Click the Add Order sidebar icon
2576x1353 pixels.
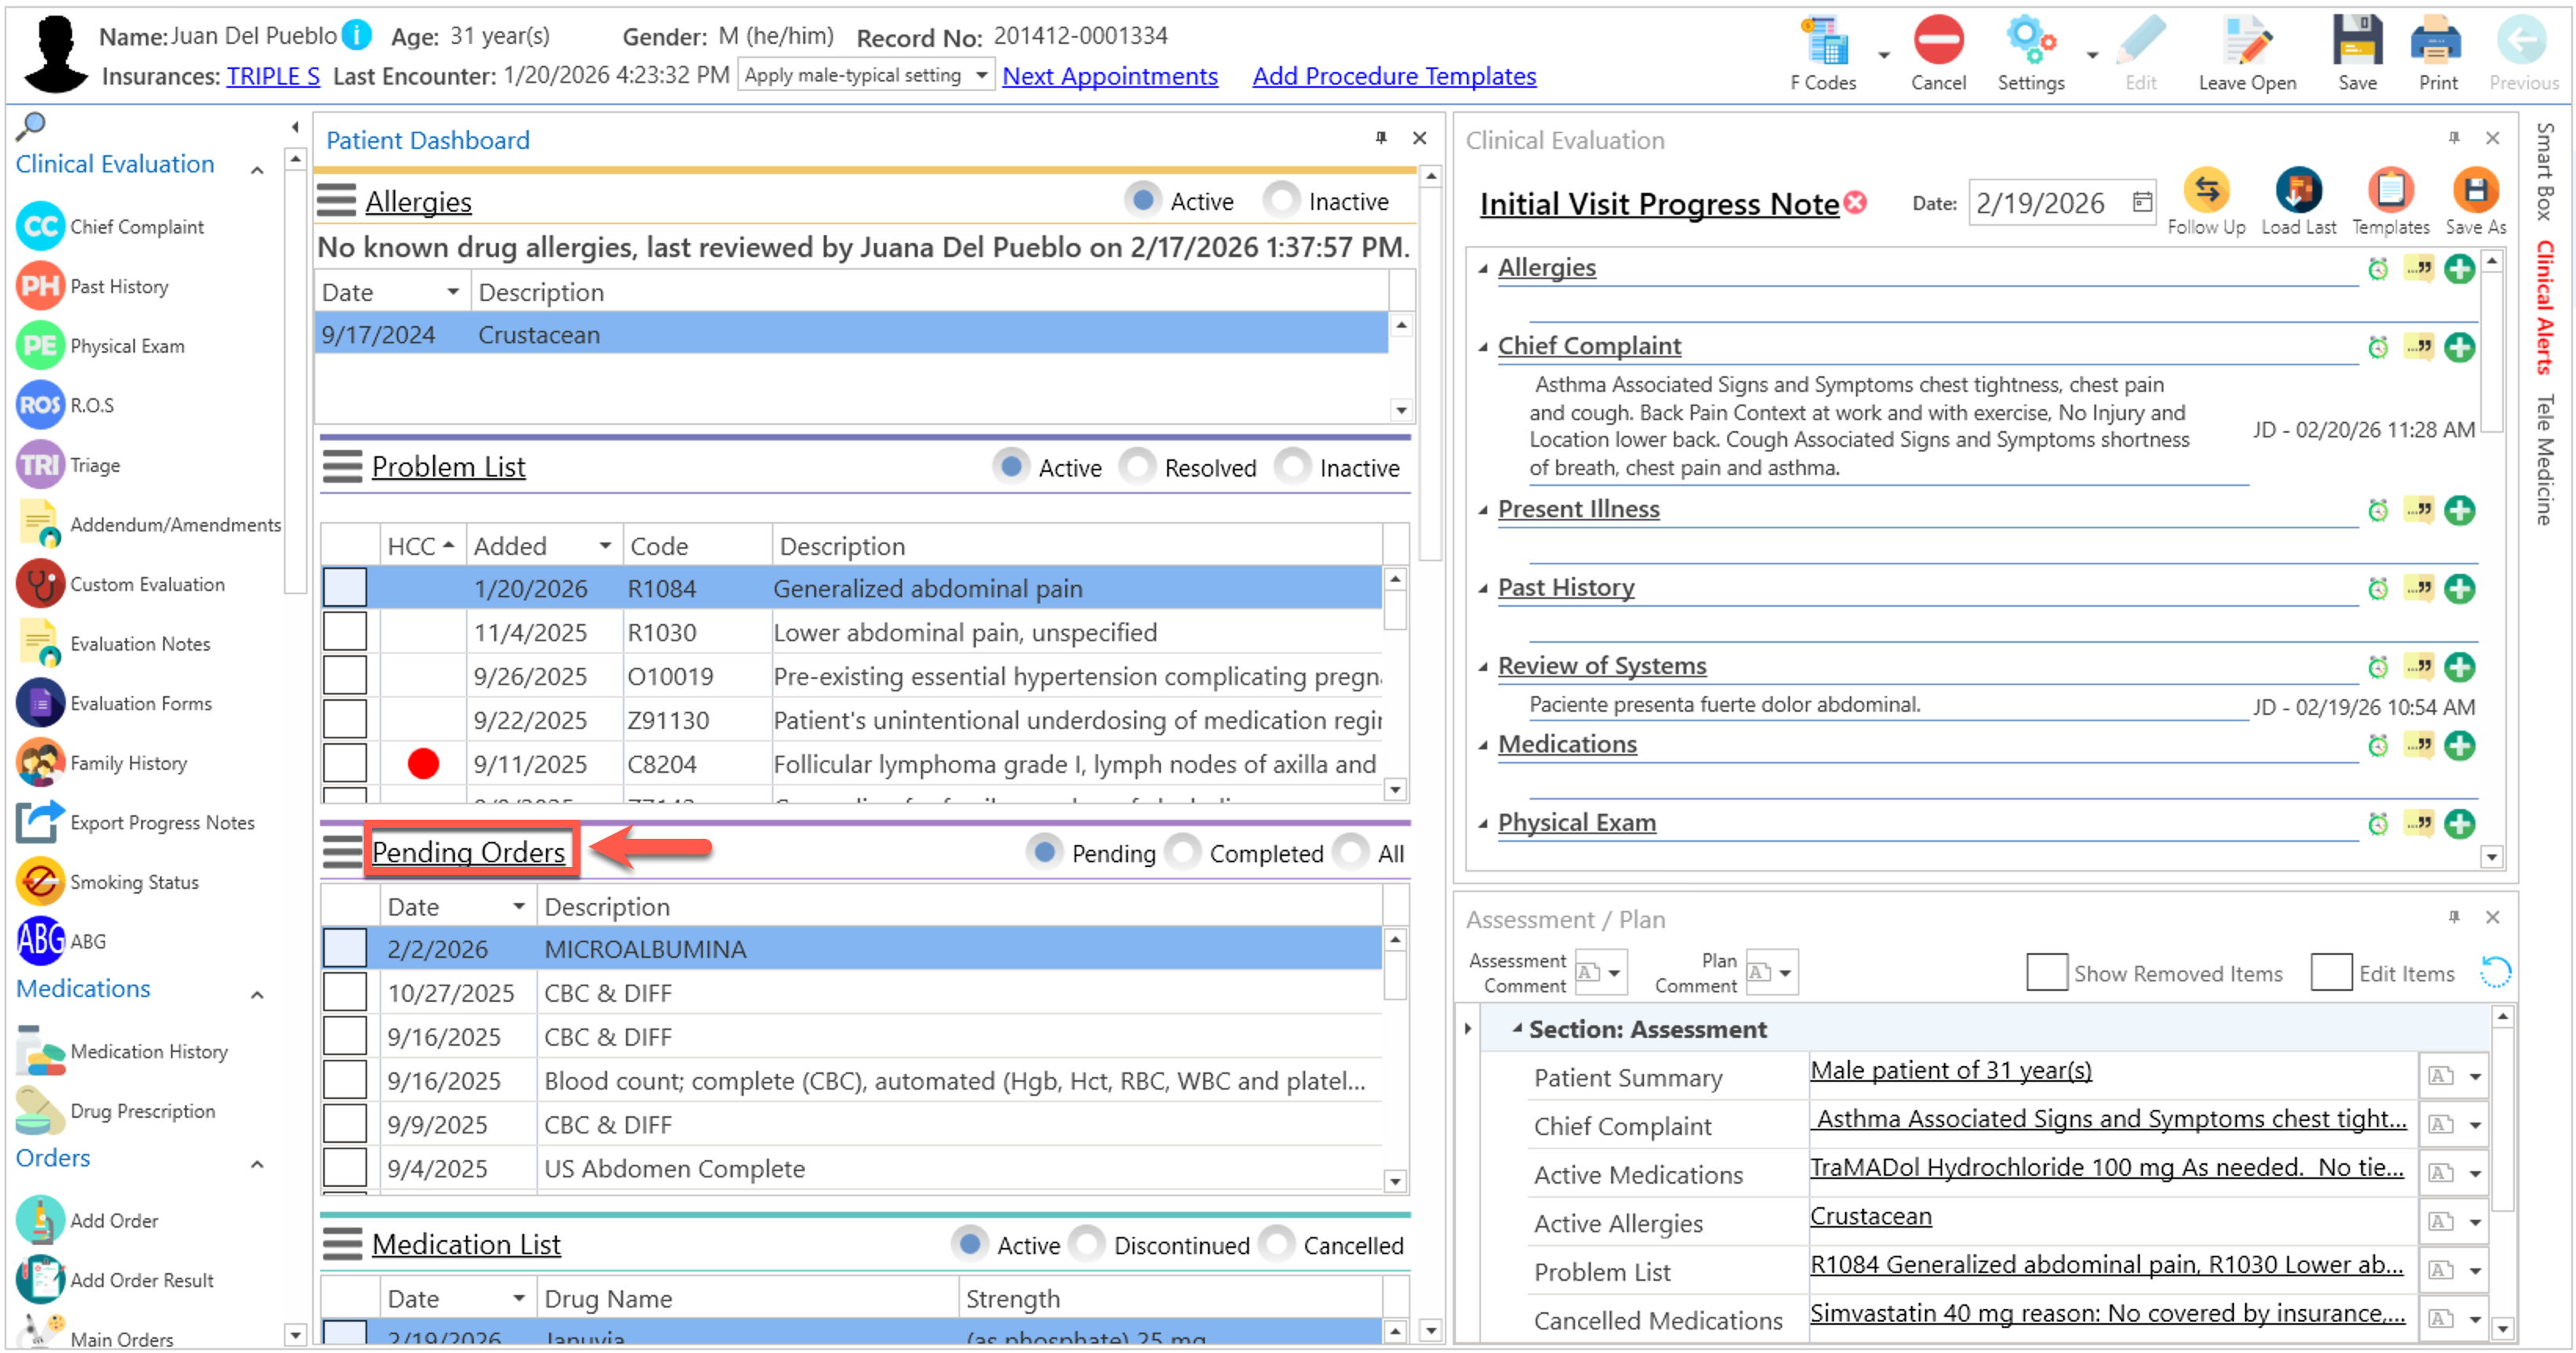click(40, 1220)
